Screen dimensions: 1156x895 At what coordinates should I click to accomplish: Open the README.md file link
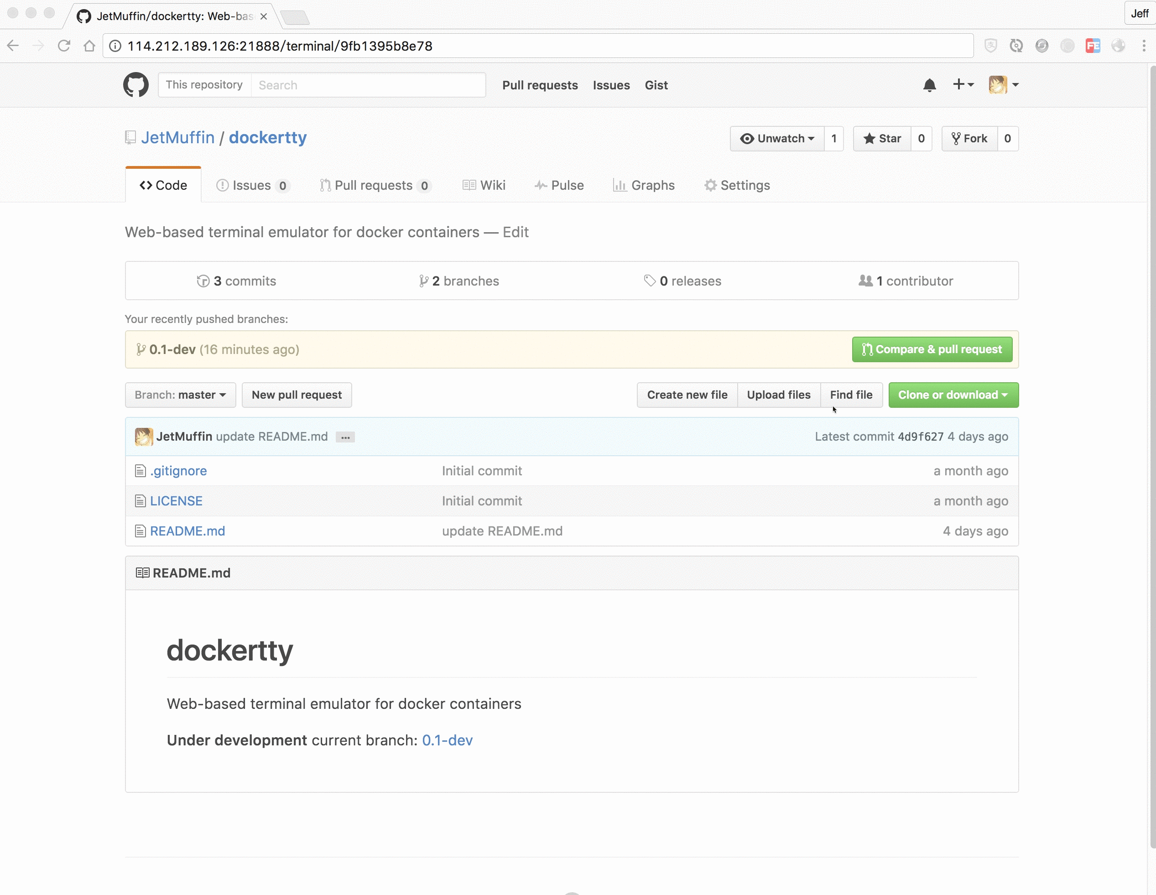tap(187, 531)
